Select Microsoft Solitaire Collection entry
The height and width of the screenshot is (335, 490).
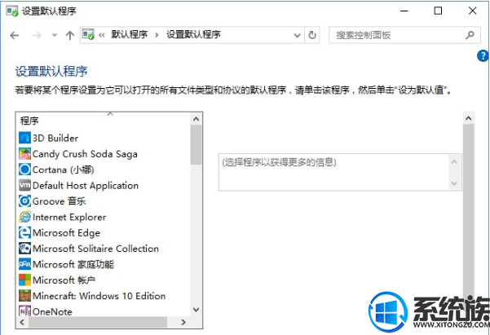(95, 249)
